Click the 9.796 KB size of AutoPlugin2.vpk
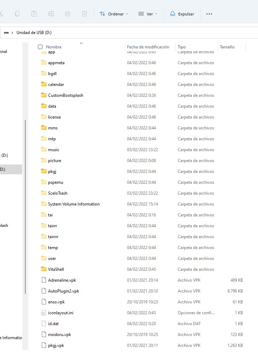The image size is (258, 356). pos(235,291)
